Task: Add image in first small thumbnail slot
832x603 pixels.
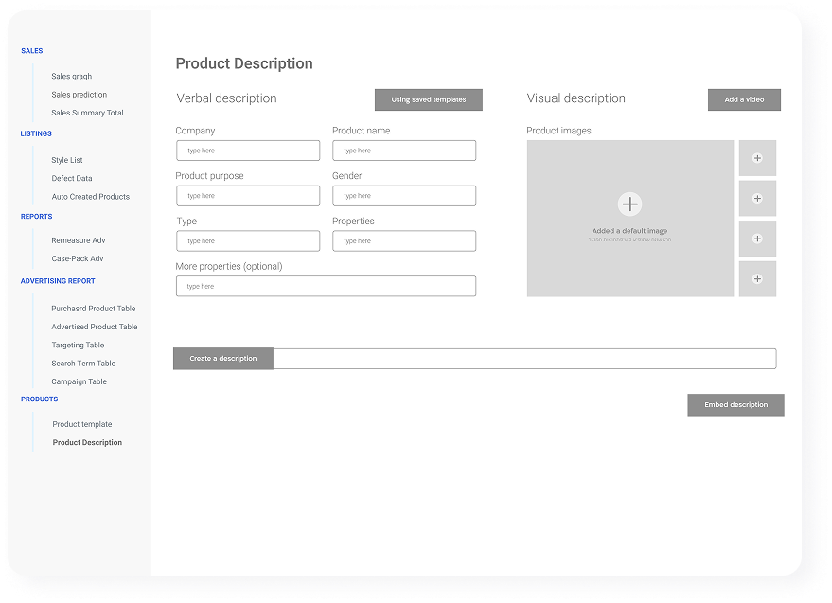Action: point(757,158)
